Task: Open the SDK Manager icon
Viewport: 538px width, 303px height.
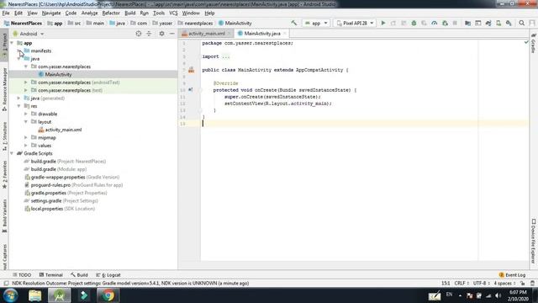Action: [509, 23]
